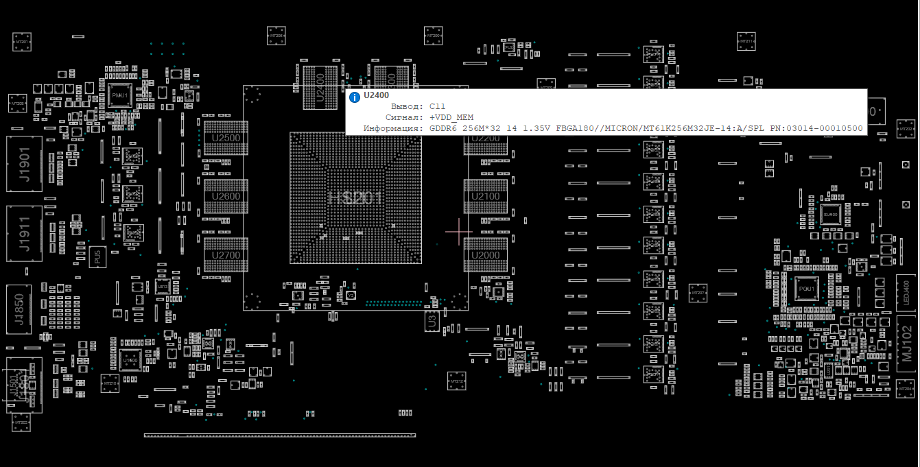Select the U1600 chip
The image size is (920, 467).
point(130,360)
